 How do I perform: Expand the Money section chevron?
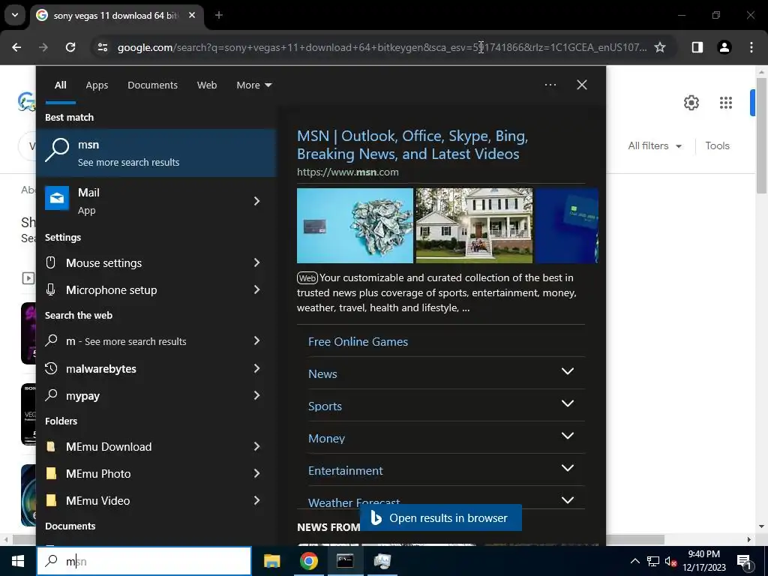point(568,436)
